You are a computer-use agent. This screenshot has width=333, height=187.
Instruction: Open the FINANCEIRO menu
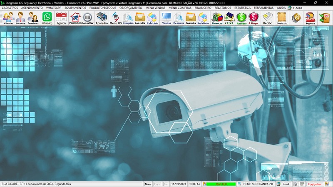203,8
